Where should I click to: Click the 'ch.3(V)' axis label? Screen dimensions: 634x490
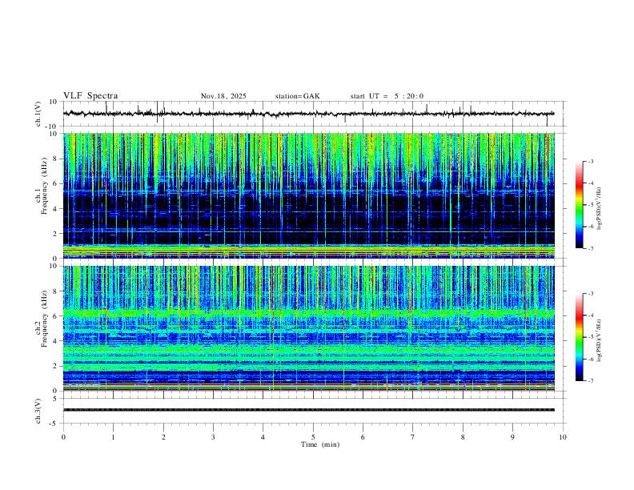coord(38,411)
